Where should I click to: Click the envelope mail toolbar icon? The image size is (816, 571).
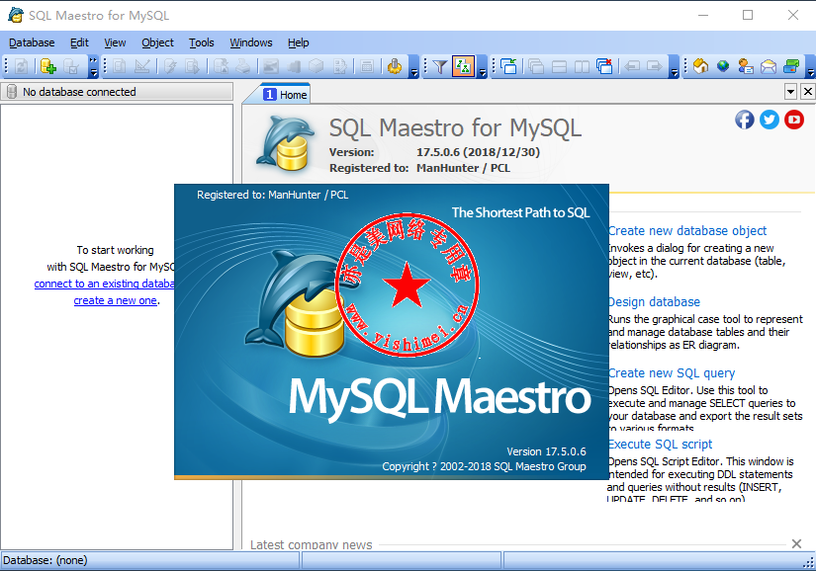[769, 66]
